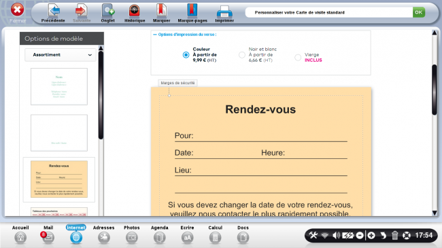The height and width of the screenshot is (248, 442).
Task: Click the main page scrollbar thumb
Action: click(x=435, y=89)
